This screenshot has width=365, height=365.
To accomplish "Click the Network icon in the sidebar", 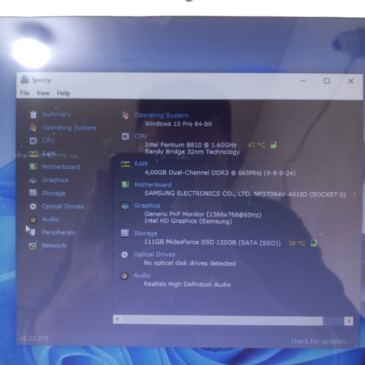I will tap(33, 246).
